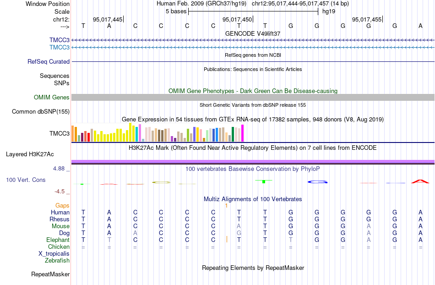Click the 95,017,455 position tick label

[x=367, y=19]
